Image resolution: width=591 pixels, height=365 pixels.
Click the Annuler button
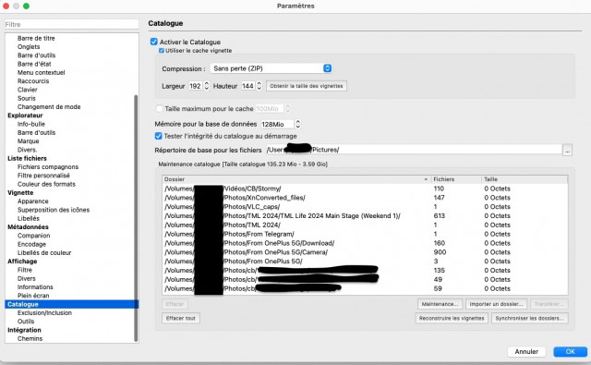pyautogui.click(x=526, y=351)
